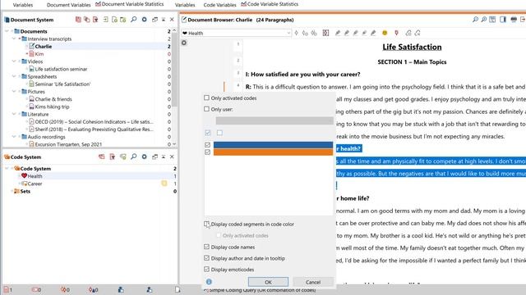Click the emoticode smiley icon

pos(385,33)
